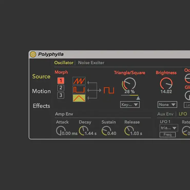Open the None dropdown under Brightness
The image size is (190, 190).
coord(167,104)
